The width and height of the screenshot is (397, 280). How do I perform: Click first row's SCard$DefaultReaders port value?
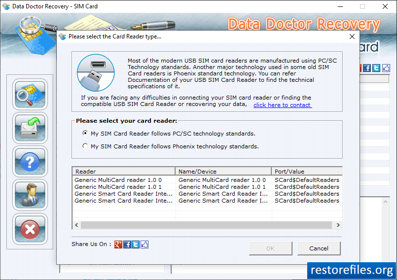(307, 180)
